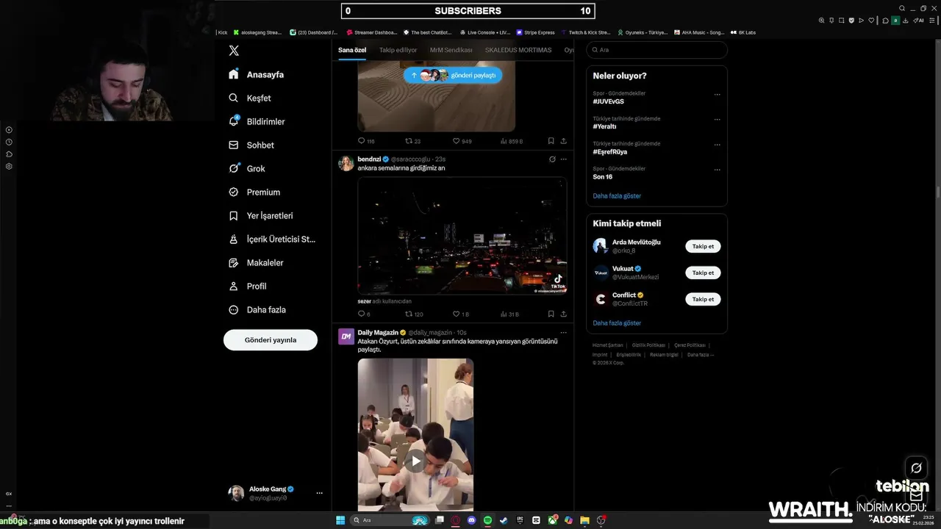Screen dimensions: 941x529
Task: View analytics of the 859 B views post
Action: click(511, 141)
